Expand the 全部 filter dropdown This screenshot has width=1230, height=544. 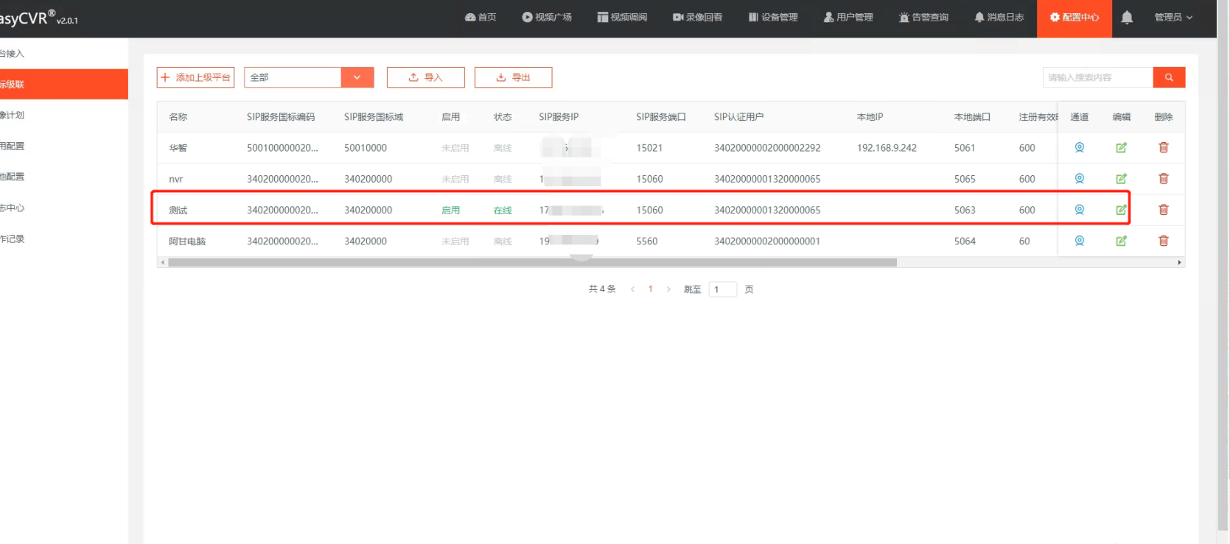[x=357, y=77]
